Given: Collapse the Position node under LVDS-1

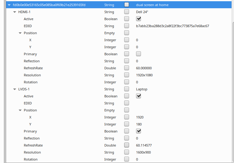Looking at the screenshot, I should (x=20, y=110).
